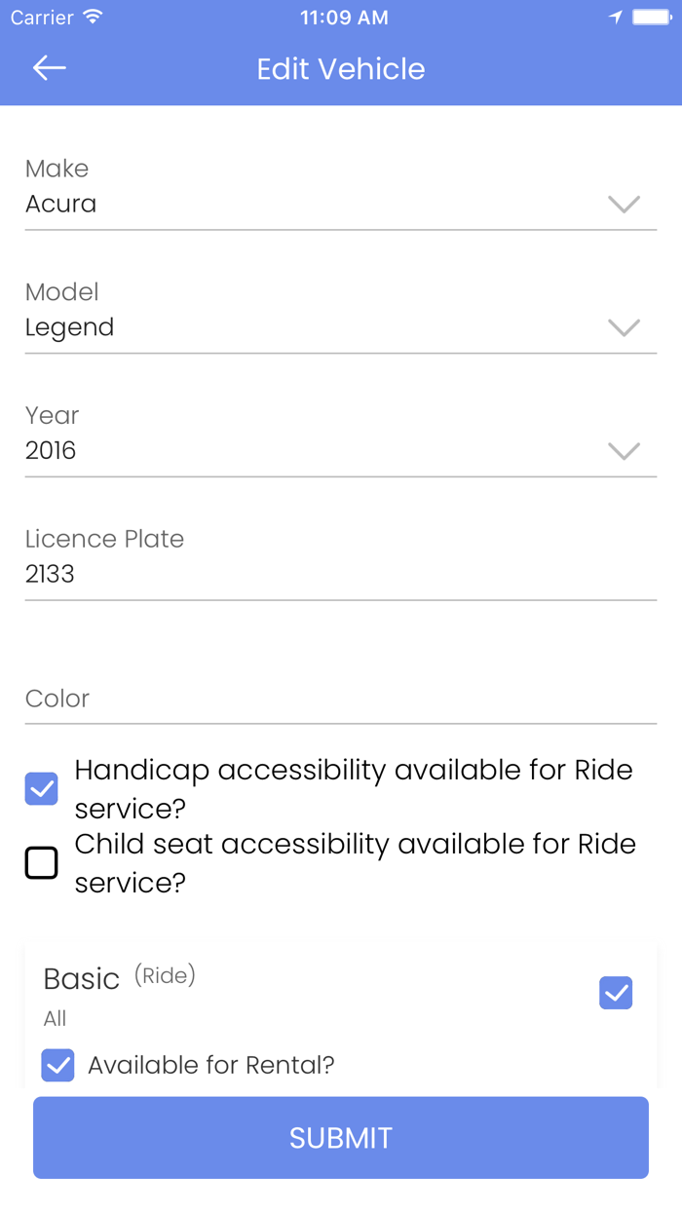Tap the Wi-Fi status icon
Viewport: 682px width, 1212px height.
[x=94, y=18]
